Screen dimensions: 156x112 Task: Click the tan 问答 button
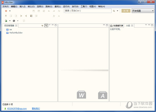point(126,11)
